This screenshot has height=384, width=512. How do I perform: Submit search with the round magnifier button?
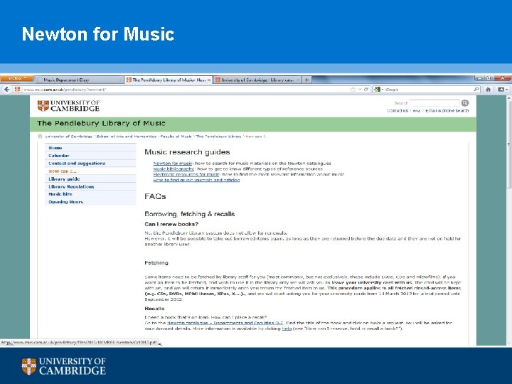point(465,103)
